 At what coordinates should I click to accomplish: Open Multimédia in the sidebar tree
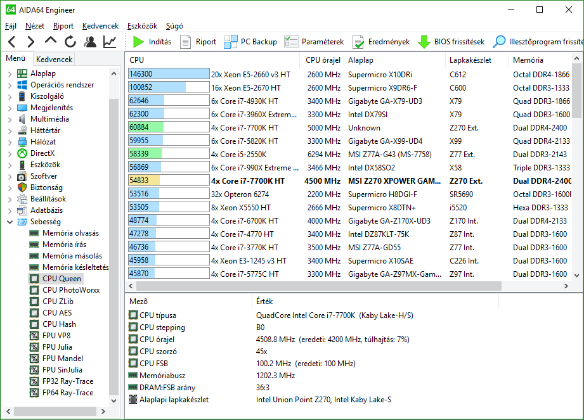pos(49,119)
